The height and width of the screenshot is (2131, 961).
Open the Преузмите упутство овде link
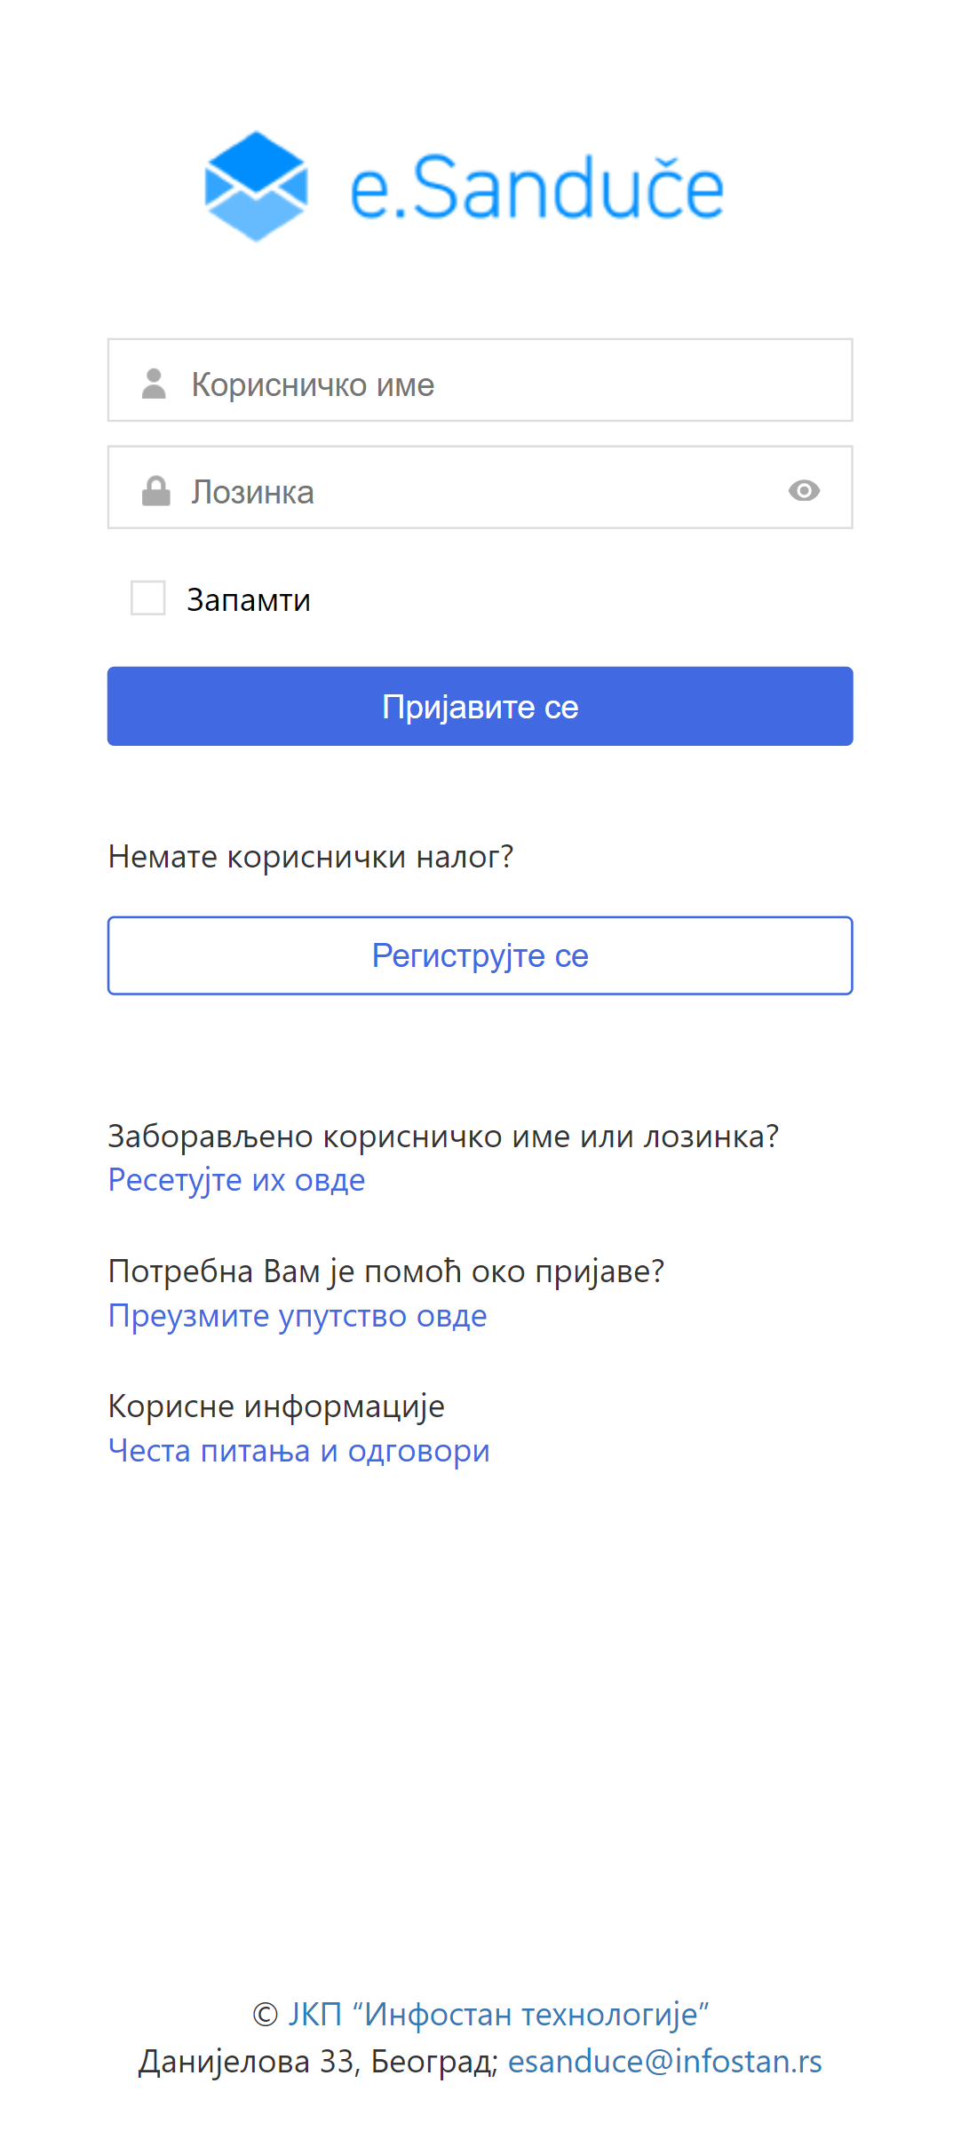pos(298,1316)
